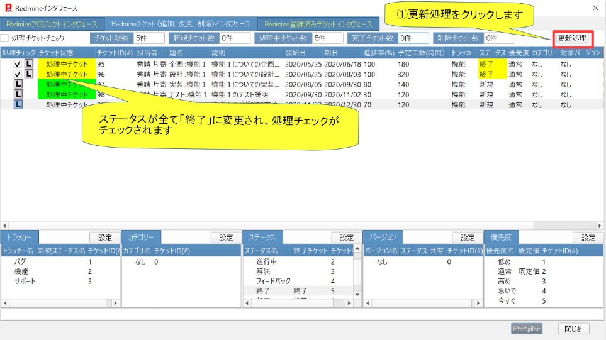Click バージョン list right scroll arrow
Viewport: 606px width, 340px height.
478,303
